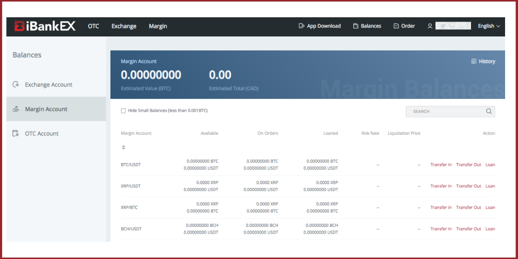Click Transfer In for XRP/USDT

(441, 186)
